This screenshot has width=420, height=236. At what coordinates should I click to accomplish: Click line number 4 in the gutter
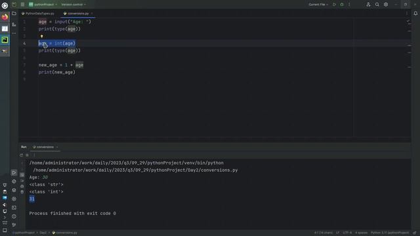coord(24,43)
